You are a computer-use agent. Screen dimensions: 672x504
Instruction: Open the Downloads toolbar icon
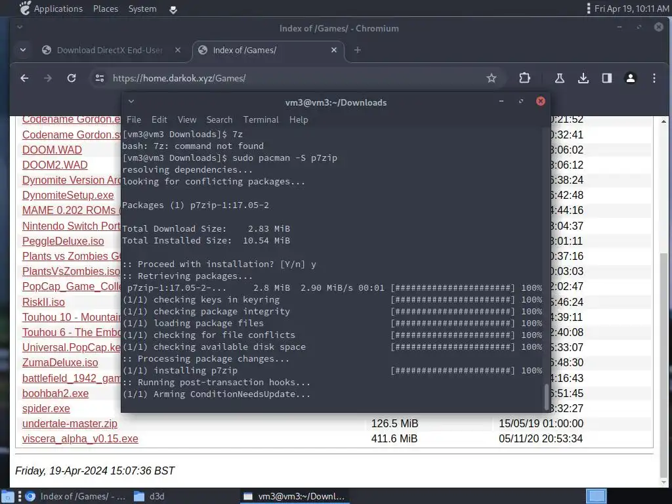coord(583,78)
